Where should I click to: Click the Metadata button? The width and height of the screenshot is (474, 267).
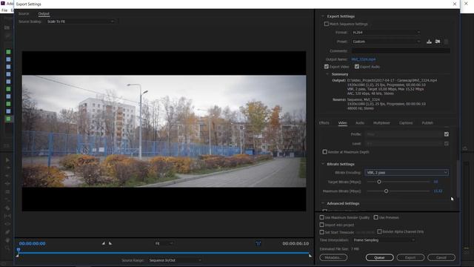coord(333,257)
